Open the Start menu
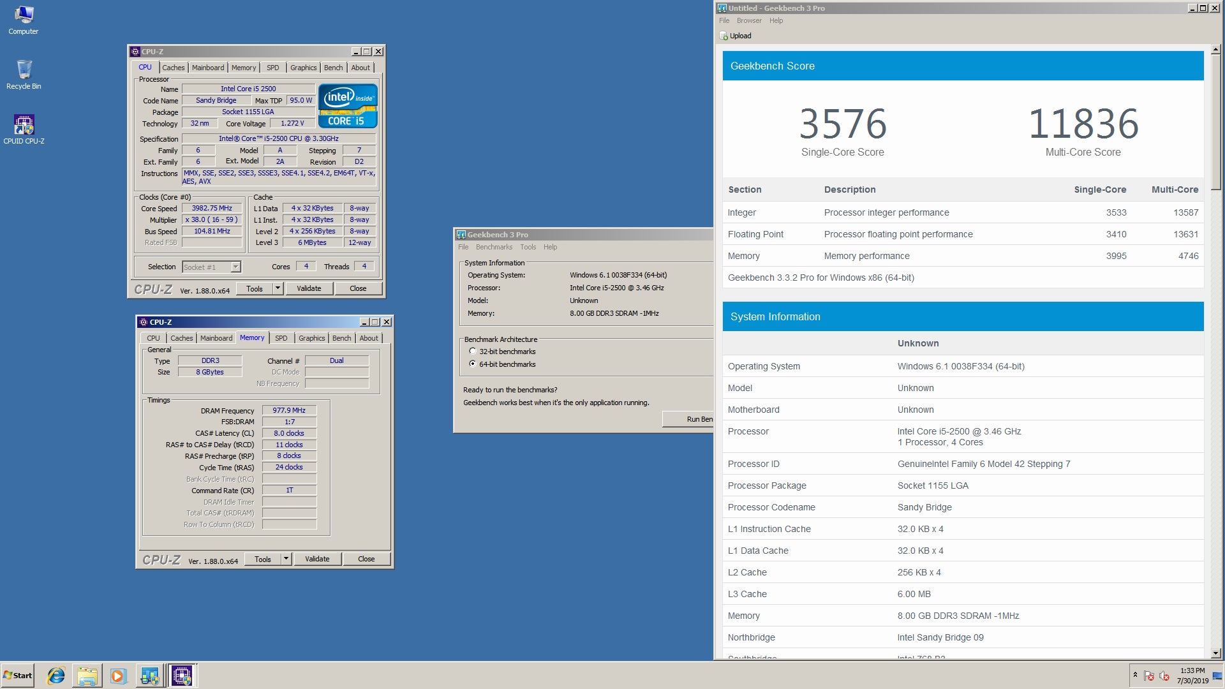This screenshot has width=1225, height=689. click(x=18, y=676)
